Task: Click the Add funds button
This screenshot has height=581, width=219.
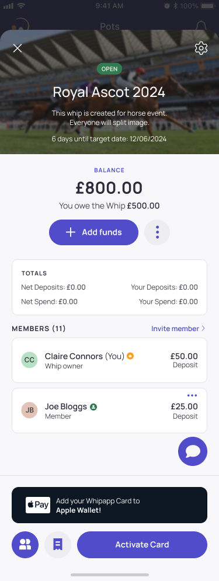Action: tap(94, 232)
